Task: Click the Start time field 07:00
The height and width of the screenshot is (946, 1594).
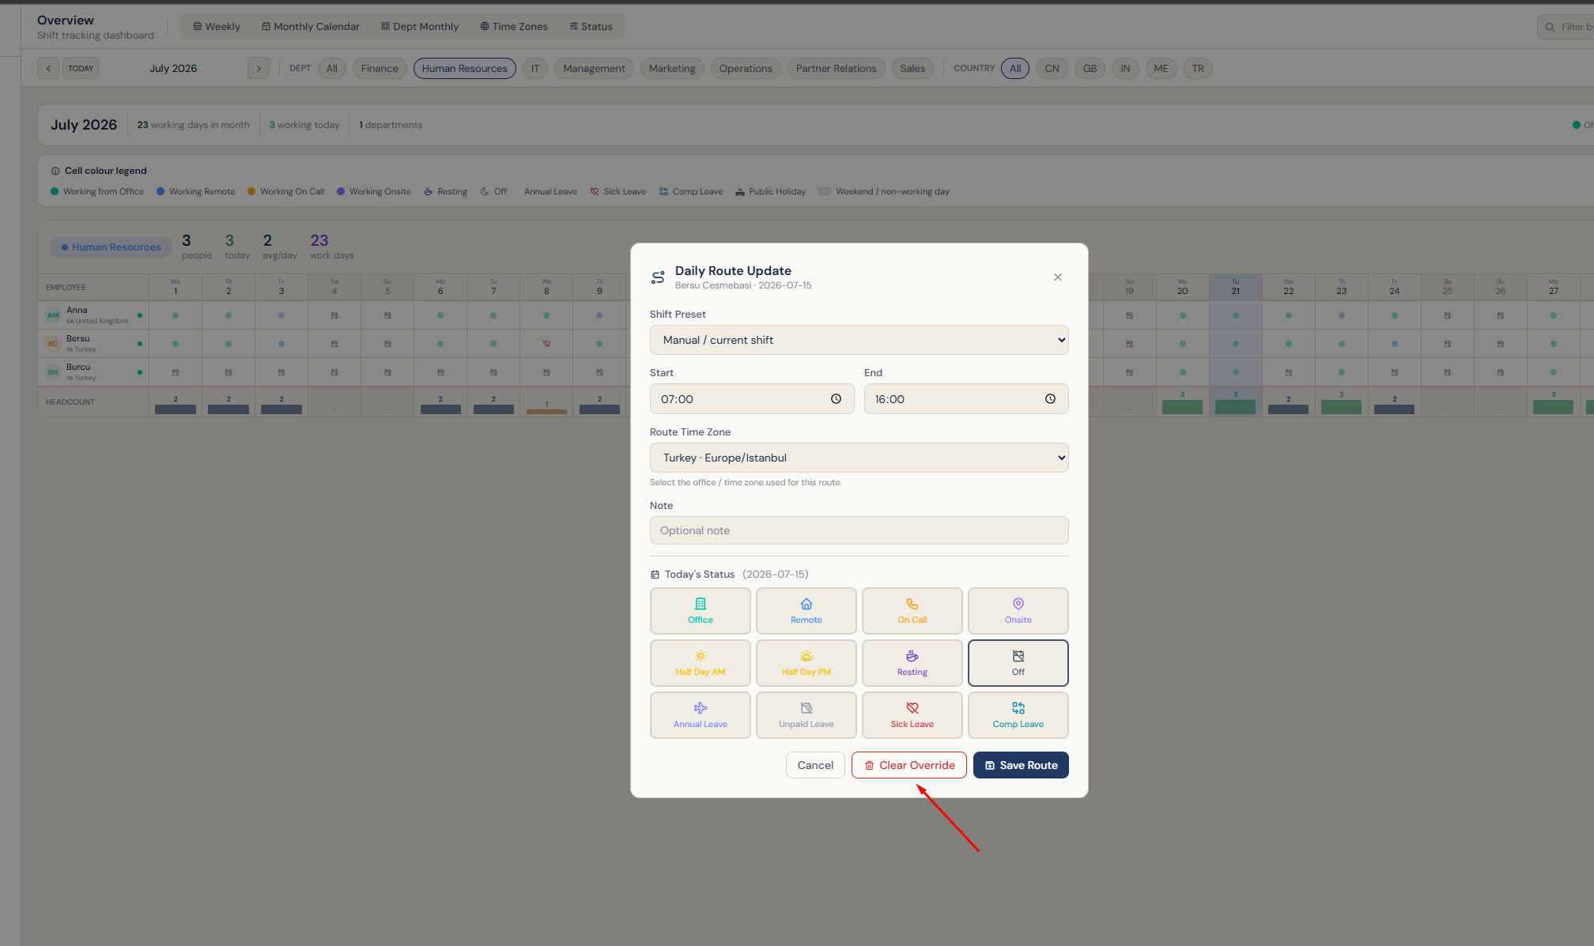Action: point(751,399)
